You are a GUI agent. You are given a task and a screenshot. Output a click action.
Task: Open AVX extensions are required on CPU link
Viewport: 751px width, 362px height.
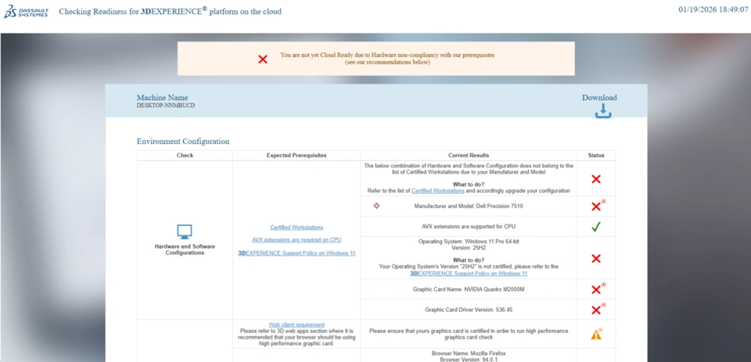[x=296, y=240]
